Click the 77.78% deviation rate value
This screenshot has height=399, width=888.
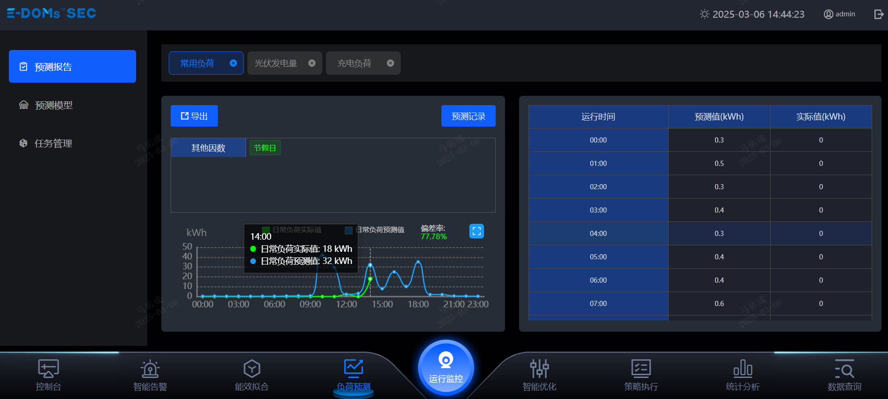click(x=434, y=236)
